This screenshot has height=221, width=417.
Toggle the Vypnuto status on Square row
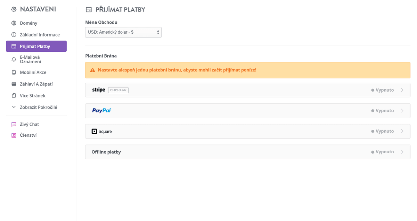[382, 131]
